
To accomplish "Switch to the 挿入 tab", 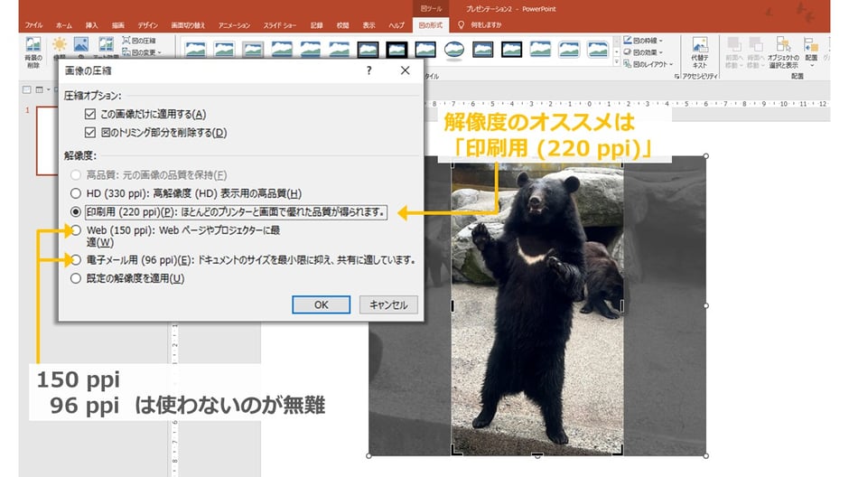I will (91, 25).
